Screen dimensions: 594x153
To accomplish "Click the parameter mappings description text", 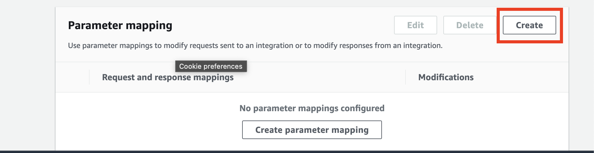I will click(255, 46).
